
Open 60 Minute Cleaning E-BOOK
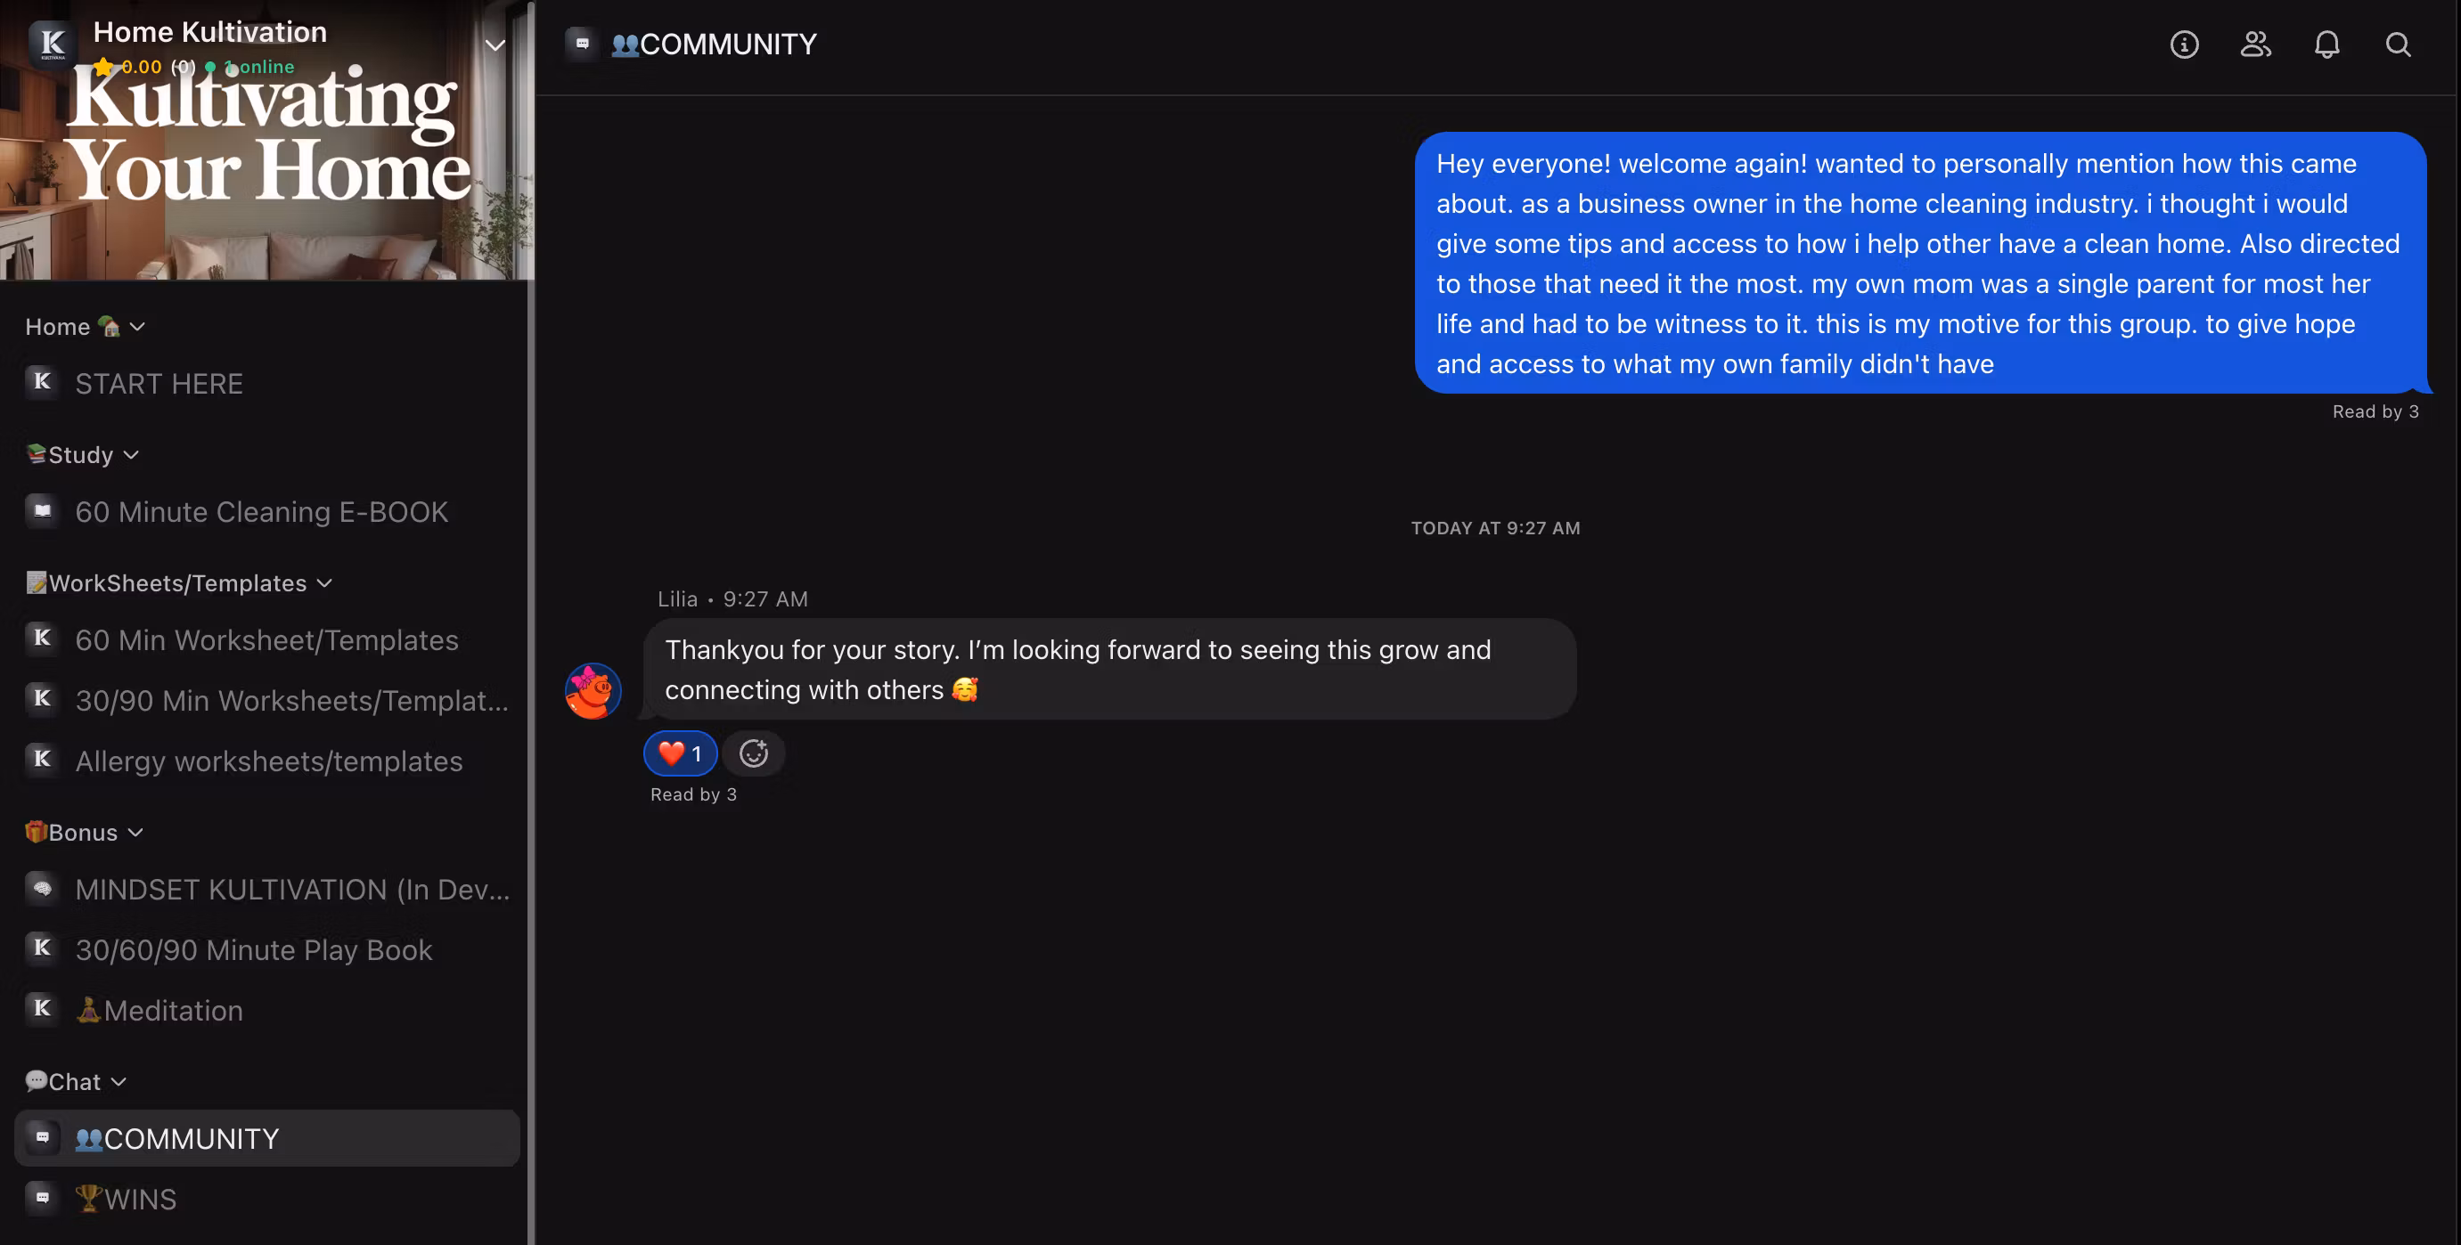[x=261, y=512]
